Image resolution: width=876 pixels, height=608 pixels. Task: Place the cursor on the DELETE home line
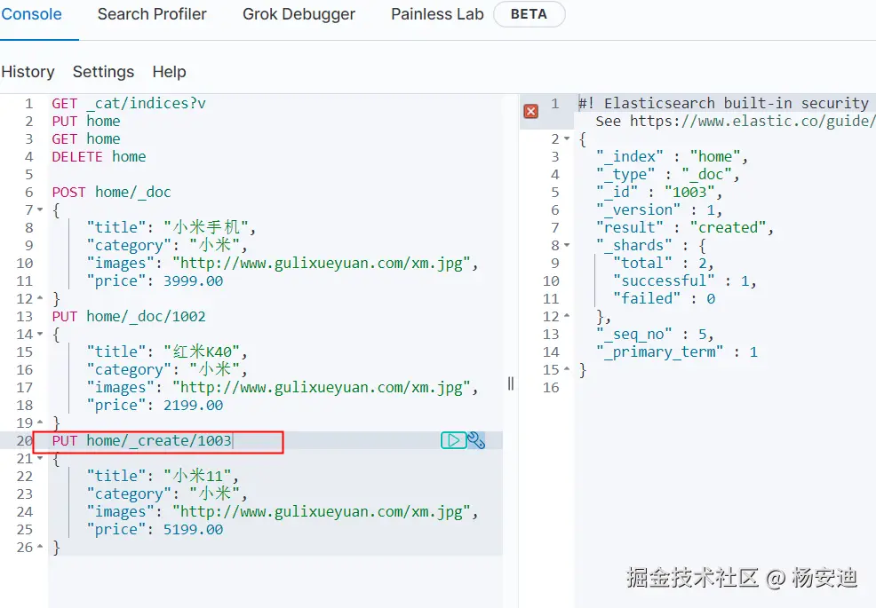point(99,156)
